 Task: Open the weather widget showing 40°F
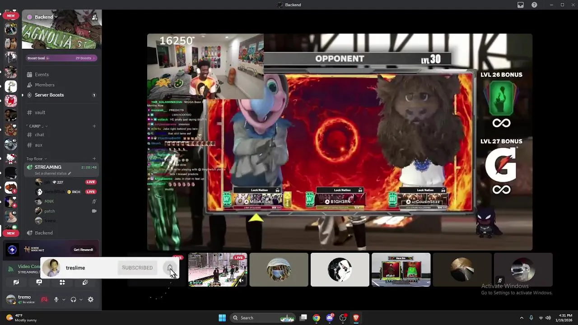[x=21, y=318]
